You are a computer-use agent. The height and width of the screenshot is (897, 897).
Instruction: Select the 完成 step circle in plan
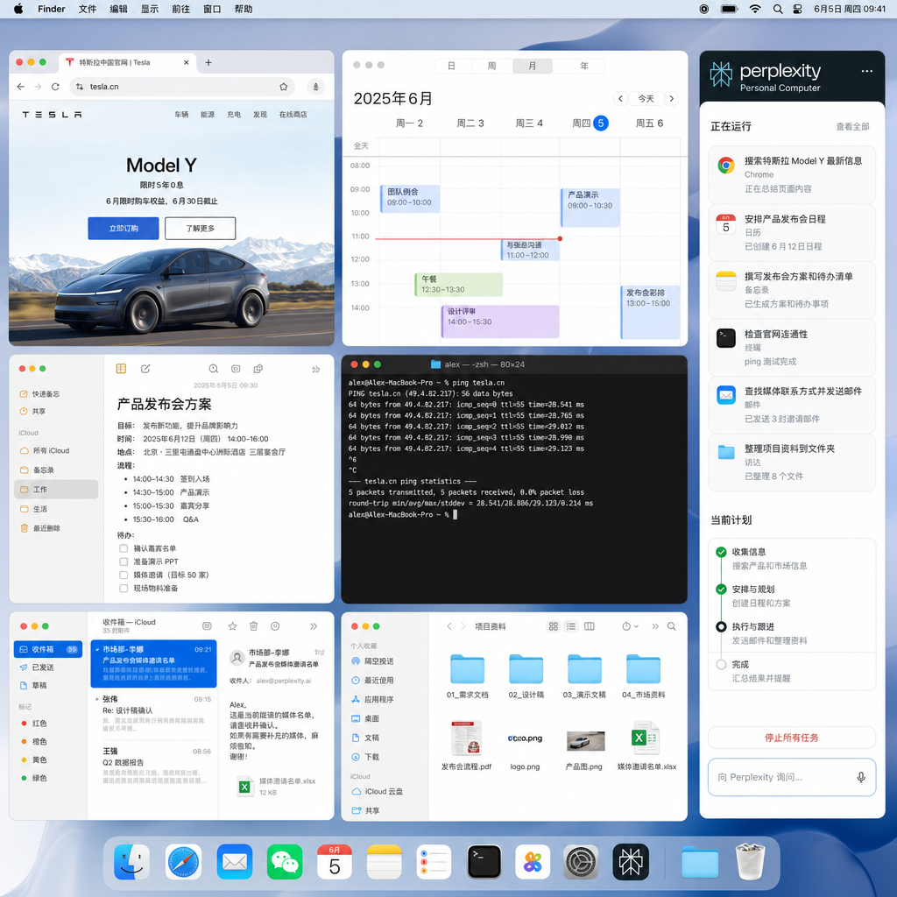[x=721, y=664]
